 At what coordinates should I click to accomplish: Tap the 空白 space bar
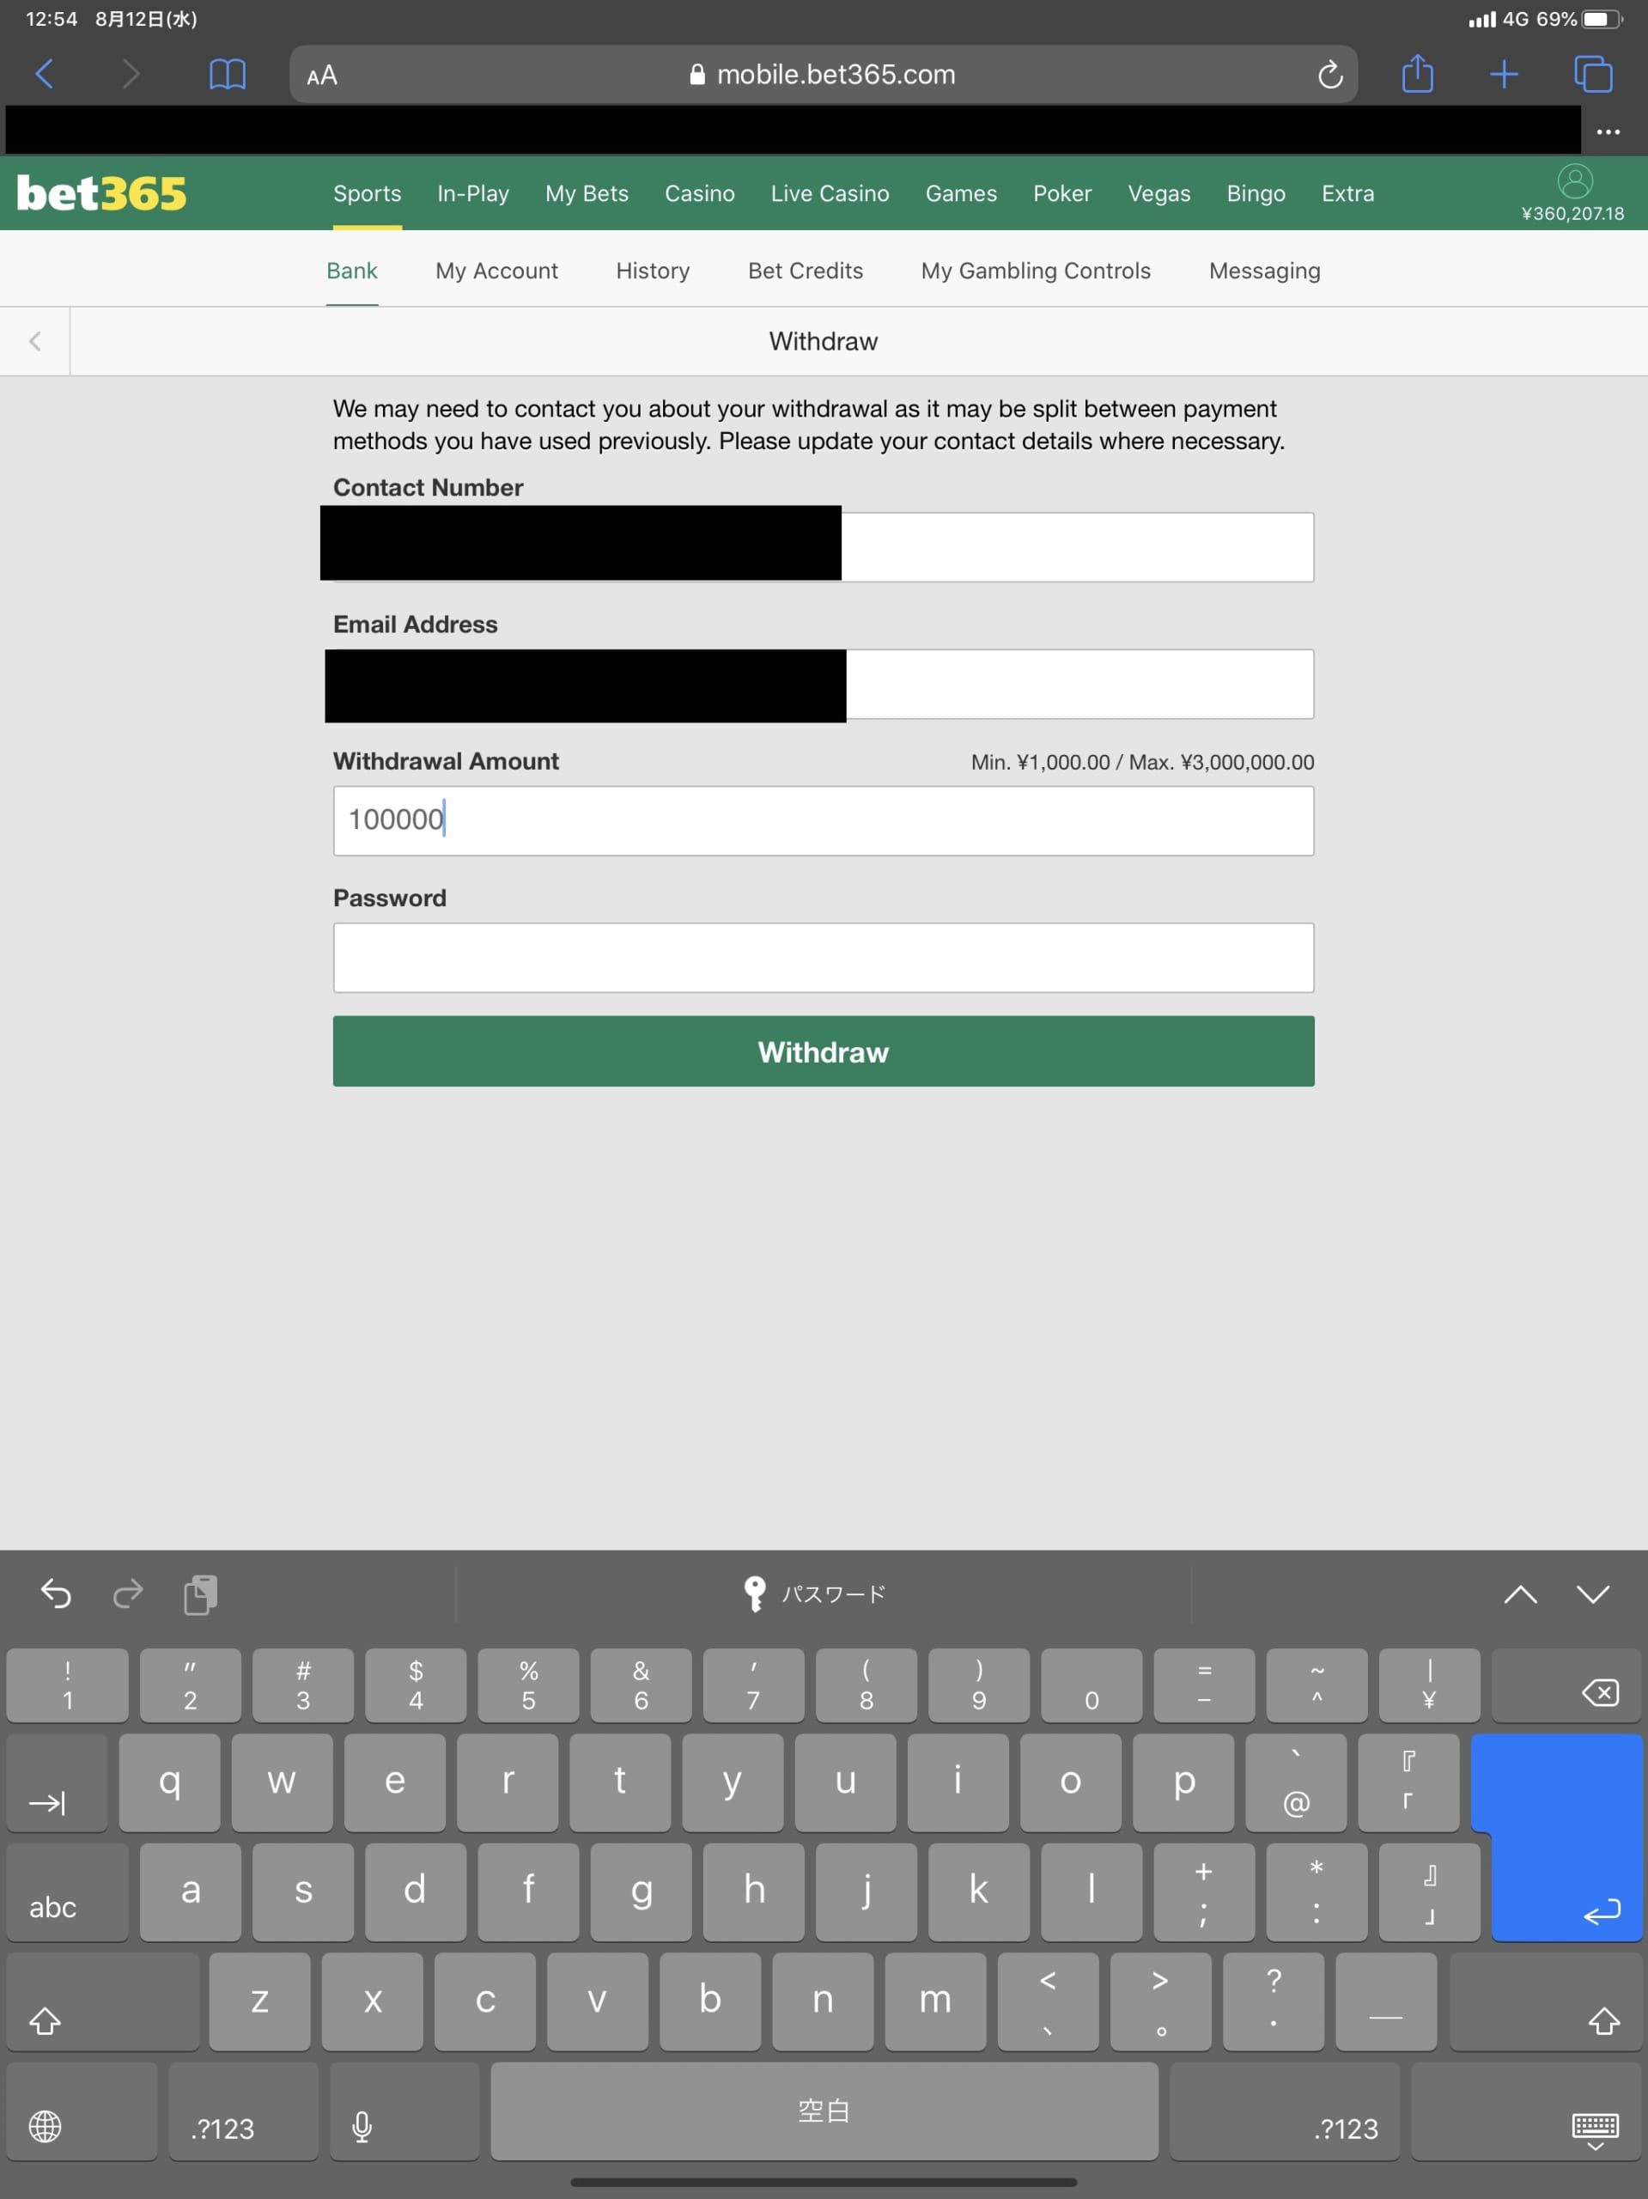[824, 2111]
